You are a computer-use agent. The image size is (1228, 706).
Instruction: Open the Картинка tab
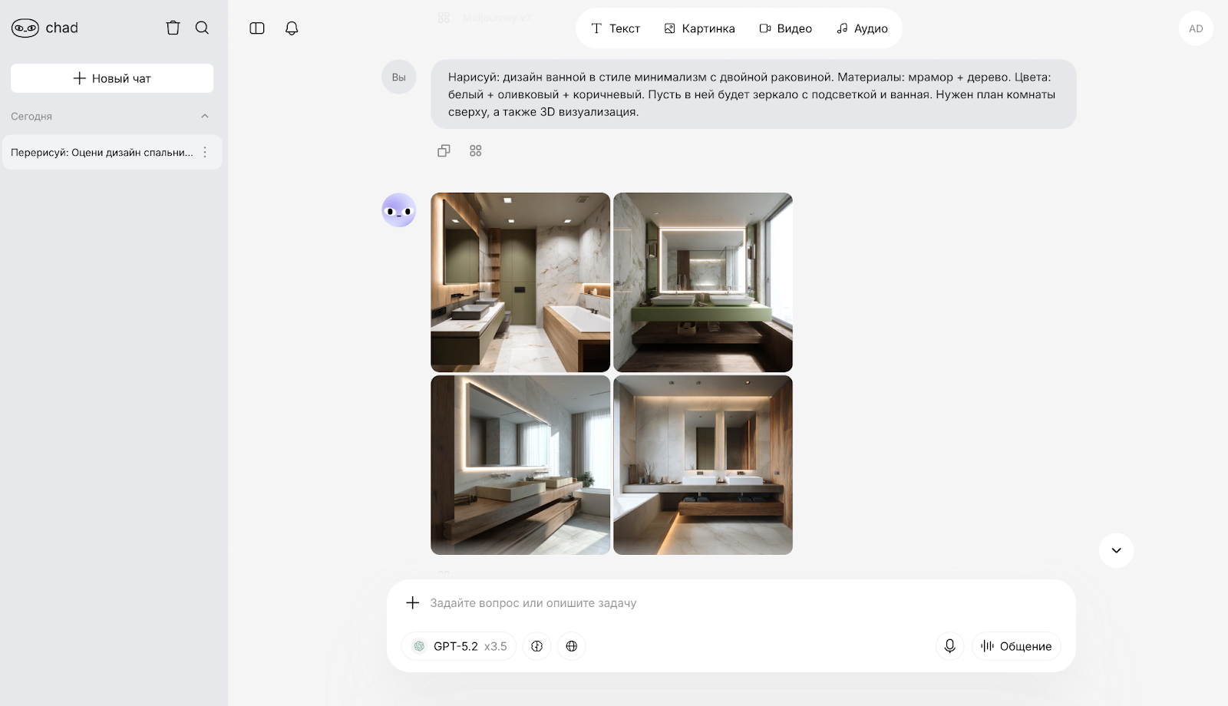point(698,28)
